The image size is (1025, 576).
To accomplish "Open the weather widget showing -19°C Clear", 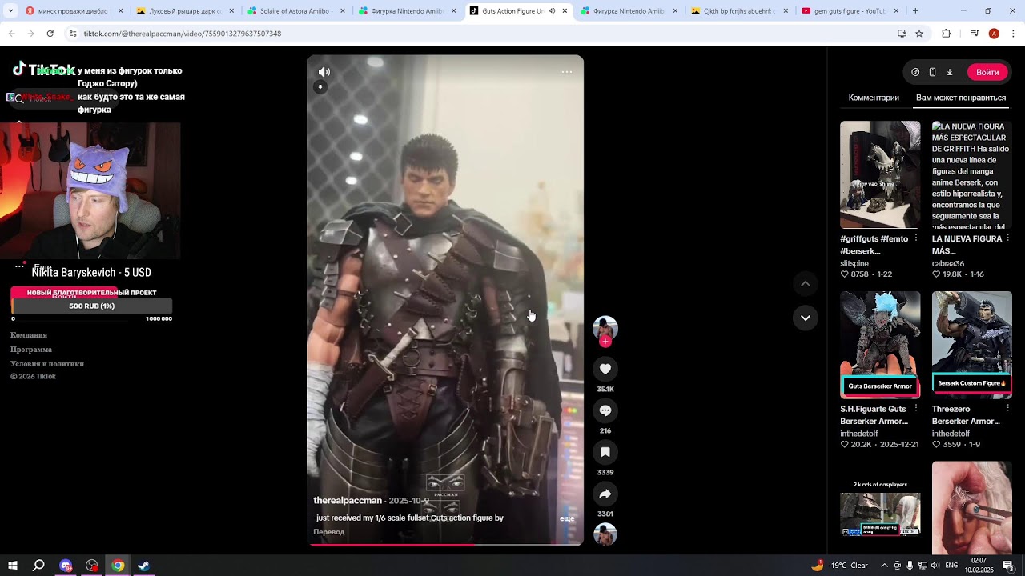I will tap(839, 566).
